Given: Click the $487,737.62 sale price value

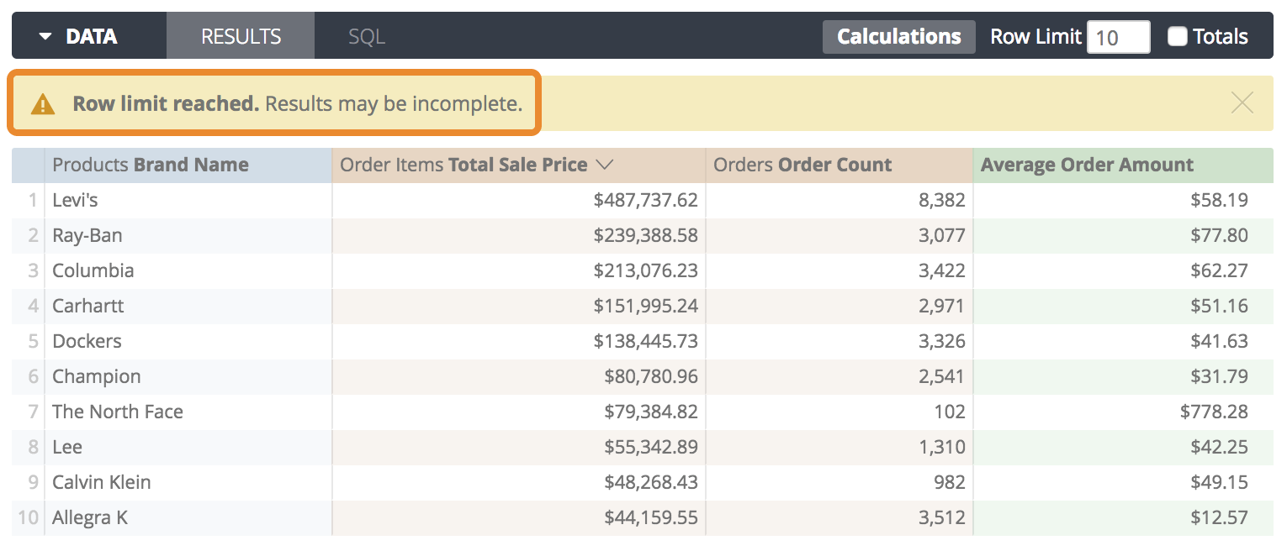Looking at the screenshot, I should coord(645,200).
